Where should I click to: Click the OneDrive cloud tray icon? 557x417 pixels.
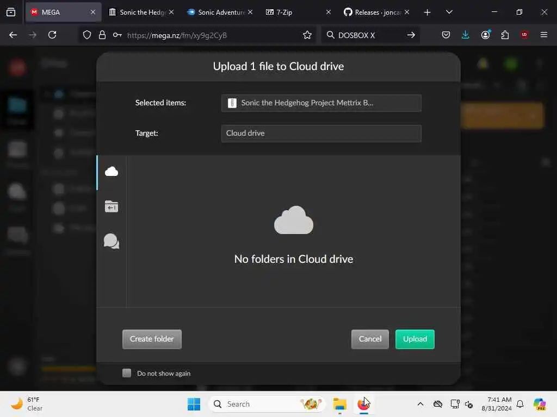(x=438, y=404)
